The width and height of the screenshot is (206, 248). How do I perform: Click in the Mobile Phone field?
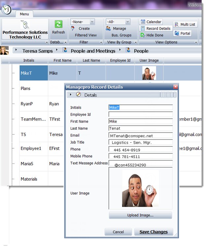(141, 156)
